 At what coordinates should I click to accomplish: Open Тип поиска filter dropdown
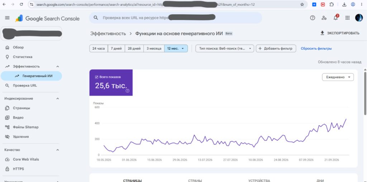225,49
